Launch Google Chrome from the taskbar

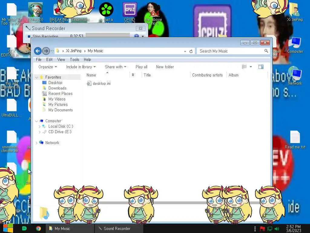38,228
